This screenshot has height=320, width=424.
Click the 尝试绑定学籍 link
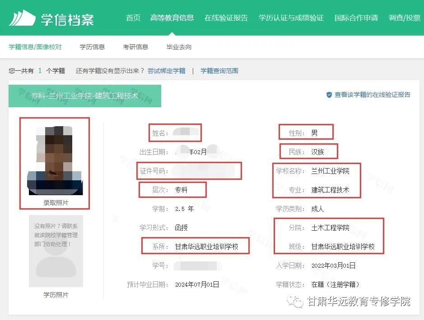point(166,71)
